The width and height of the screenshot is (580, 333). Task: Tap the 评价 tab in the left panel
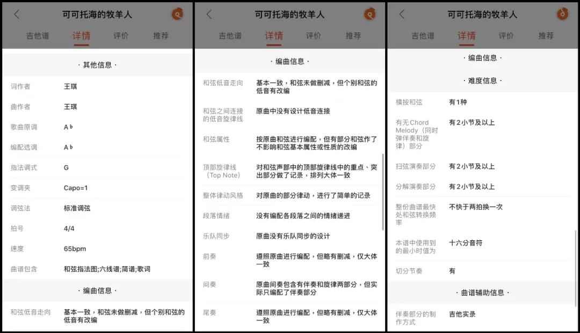[x=121, y=36]
